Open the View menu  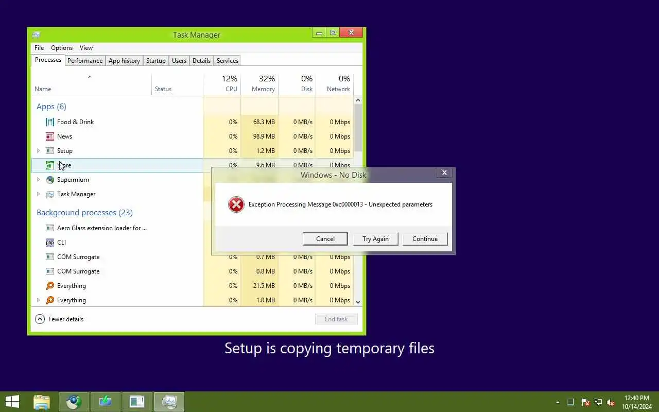point(86,48)
